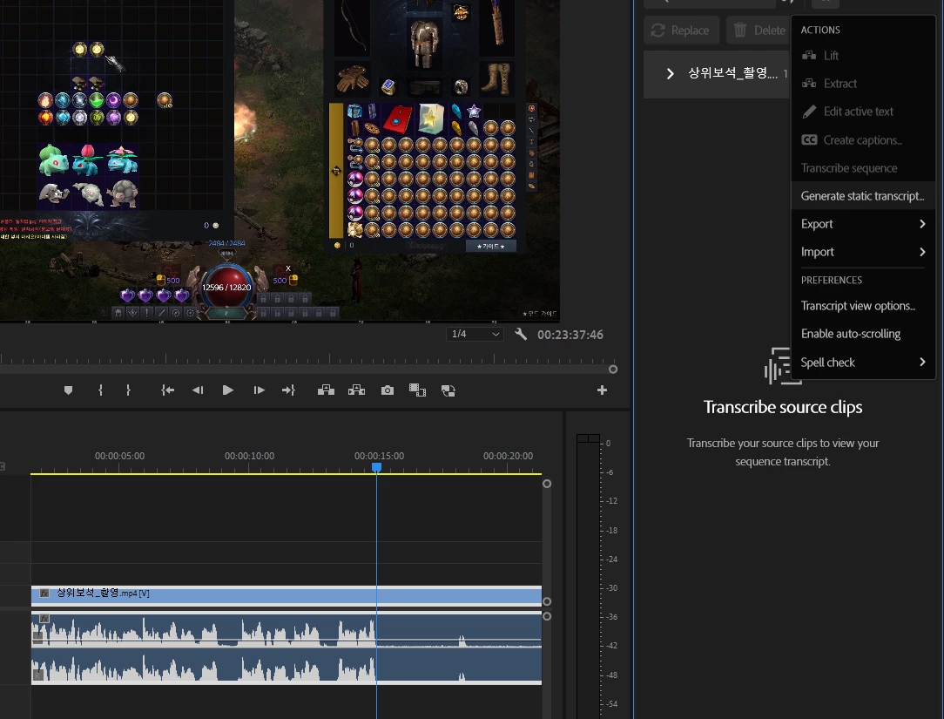Image resolution: width=944 pixels, height=719 pixels.
Task: Select Transcribe sequence menu item
Action: (x=863, y=168)
